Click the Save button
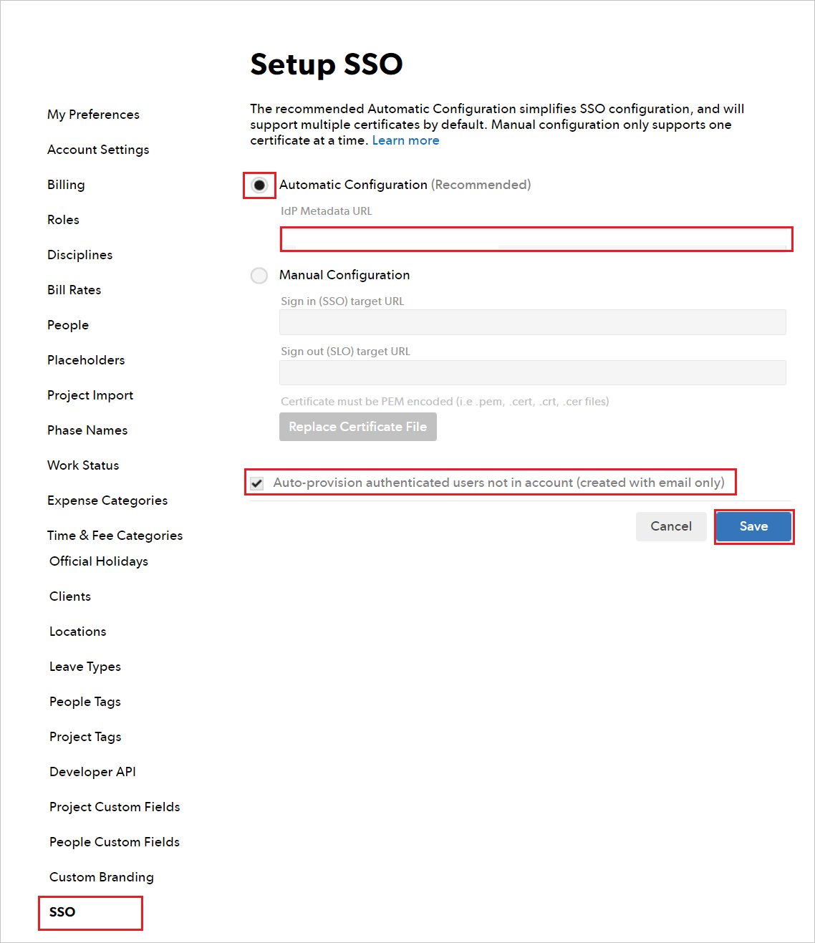 [x=753, y=526]
